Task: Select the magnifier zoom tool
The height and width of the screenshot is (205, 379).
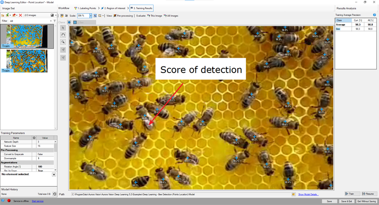Action: (x=63, y=42)
